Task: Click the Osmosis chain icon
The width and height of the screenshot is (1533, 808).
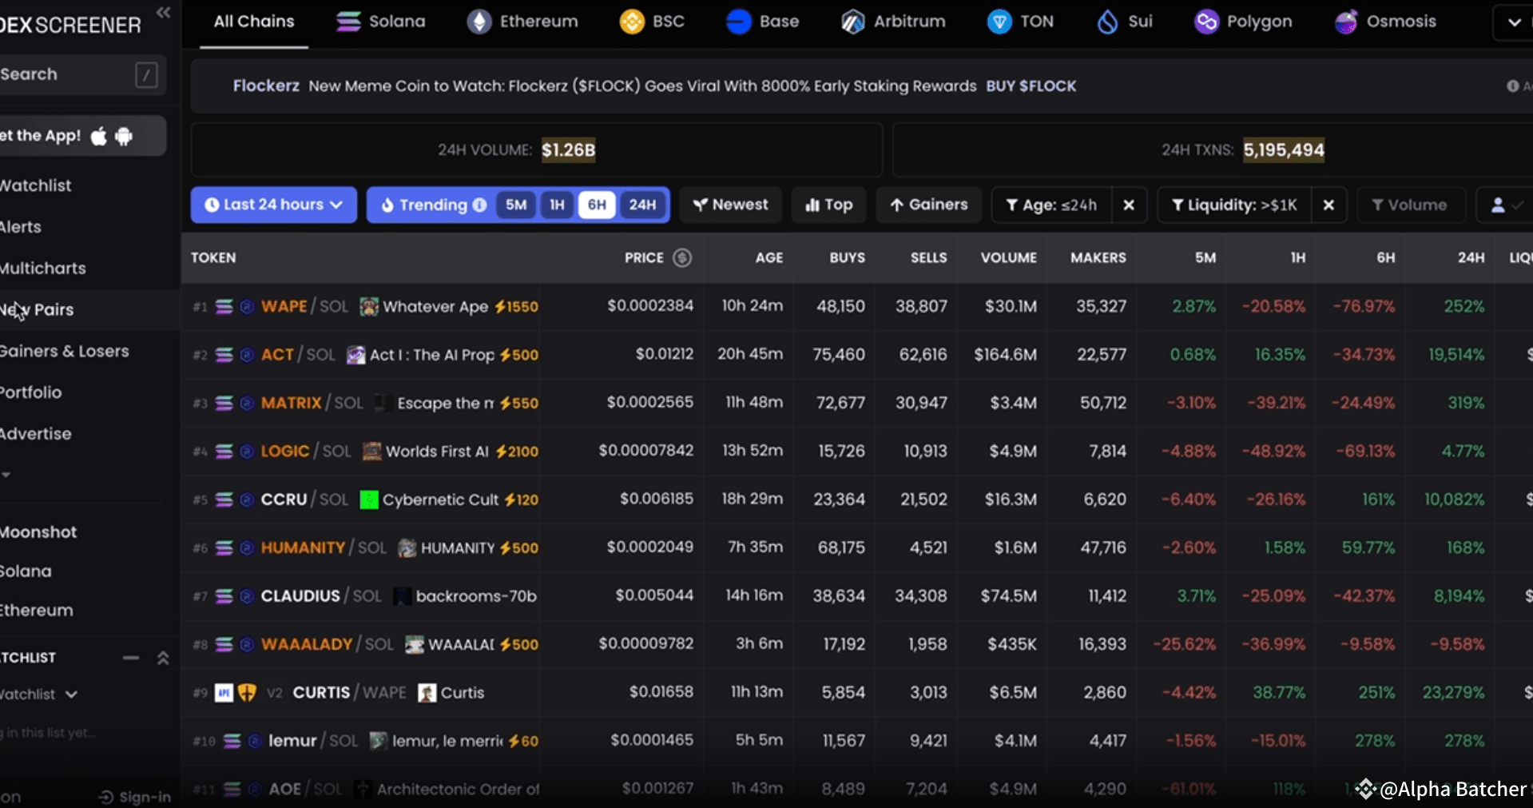Action: tap(1346, 22)
